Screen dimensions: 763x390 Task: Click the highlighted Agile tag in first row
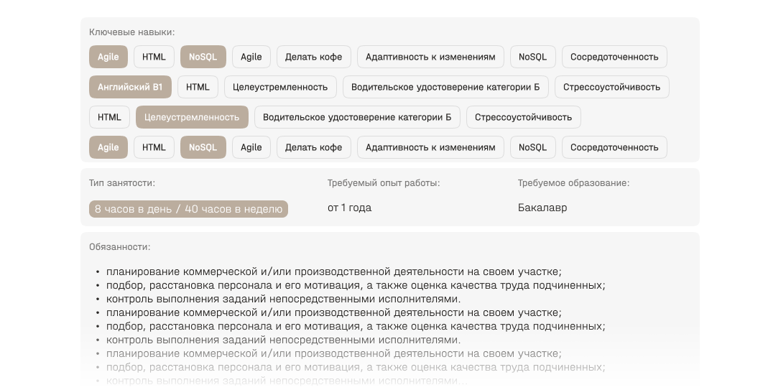pyautogui.click(x=108, y=57)
